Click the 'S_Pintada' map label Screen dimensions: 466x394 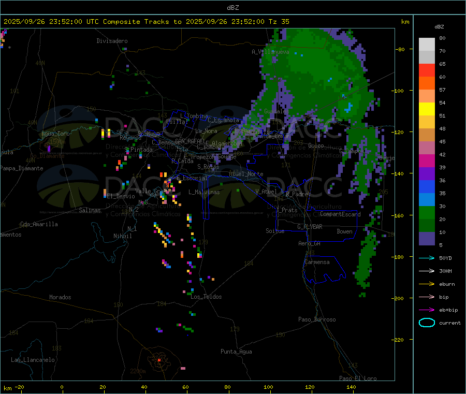point(138,150)
